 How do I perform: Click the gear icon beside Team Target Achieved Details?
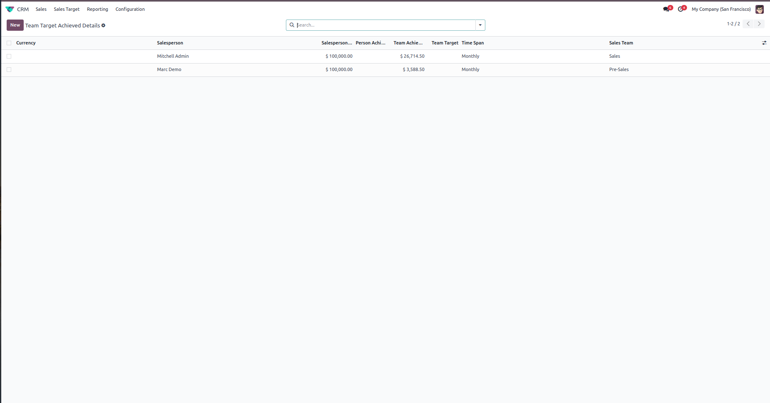click(x=103, y=25)
